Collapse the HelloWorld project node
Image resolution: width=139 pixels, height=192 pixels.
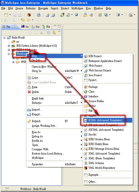pos(5,38)
